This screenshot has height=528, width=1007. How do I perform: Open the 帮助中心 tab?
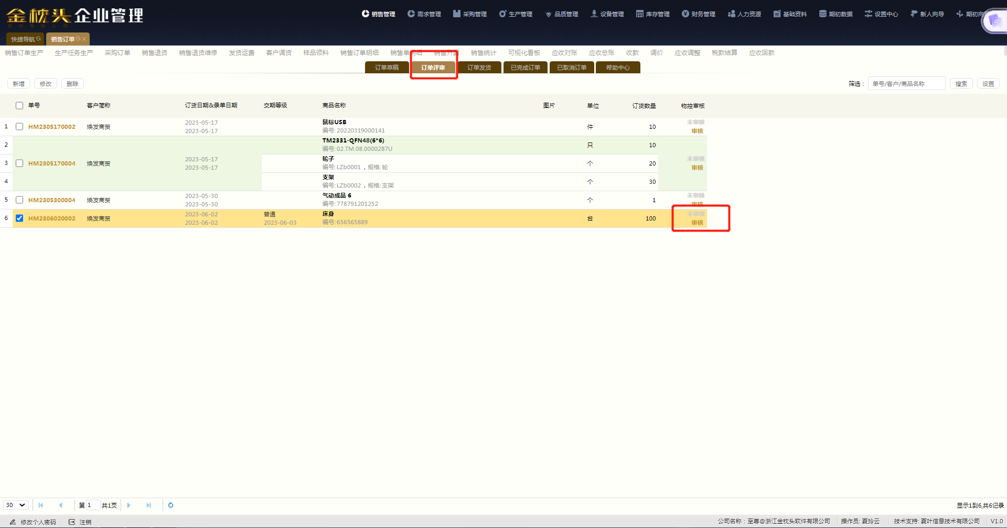click(618, 68)
